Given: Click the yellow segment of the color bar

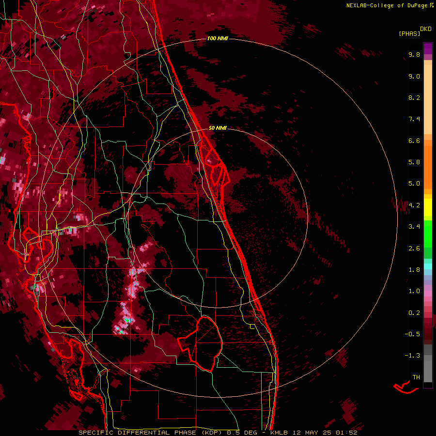Looking at the screenshot, I should pyautogui.click(x=428, y=207).
